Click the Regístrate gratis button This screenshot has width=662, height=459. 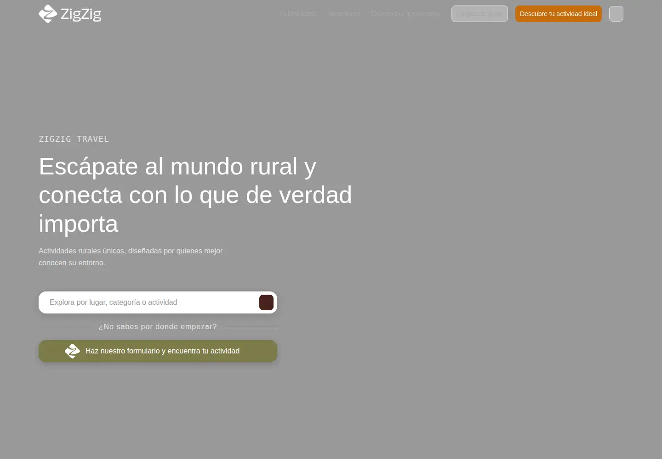[x=479, y=14]
